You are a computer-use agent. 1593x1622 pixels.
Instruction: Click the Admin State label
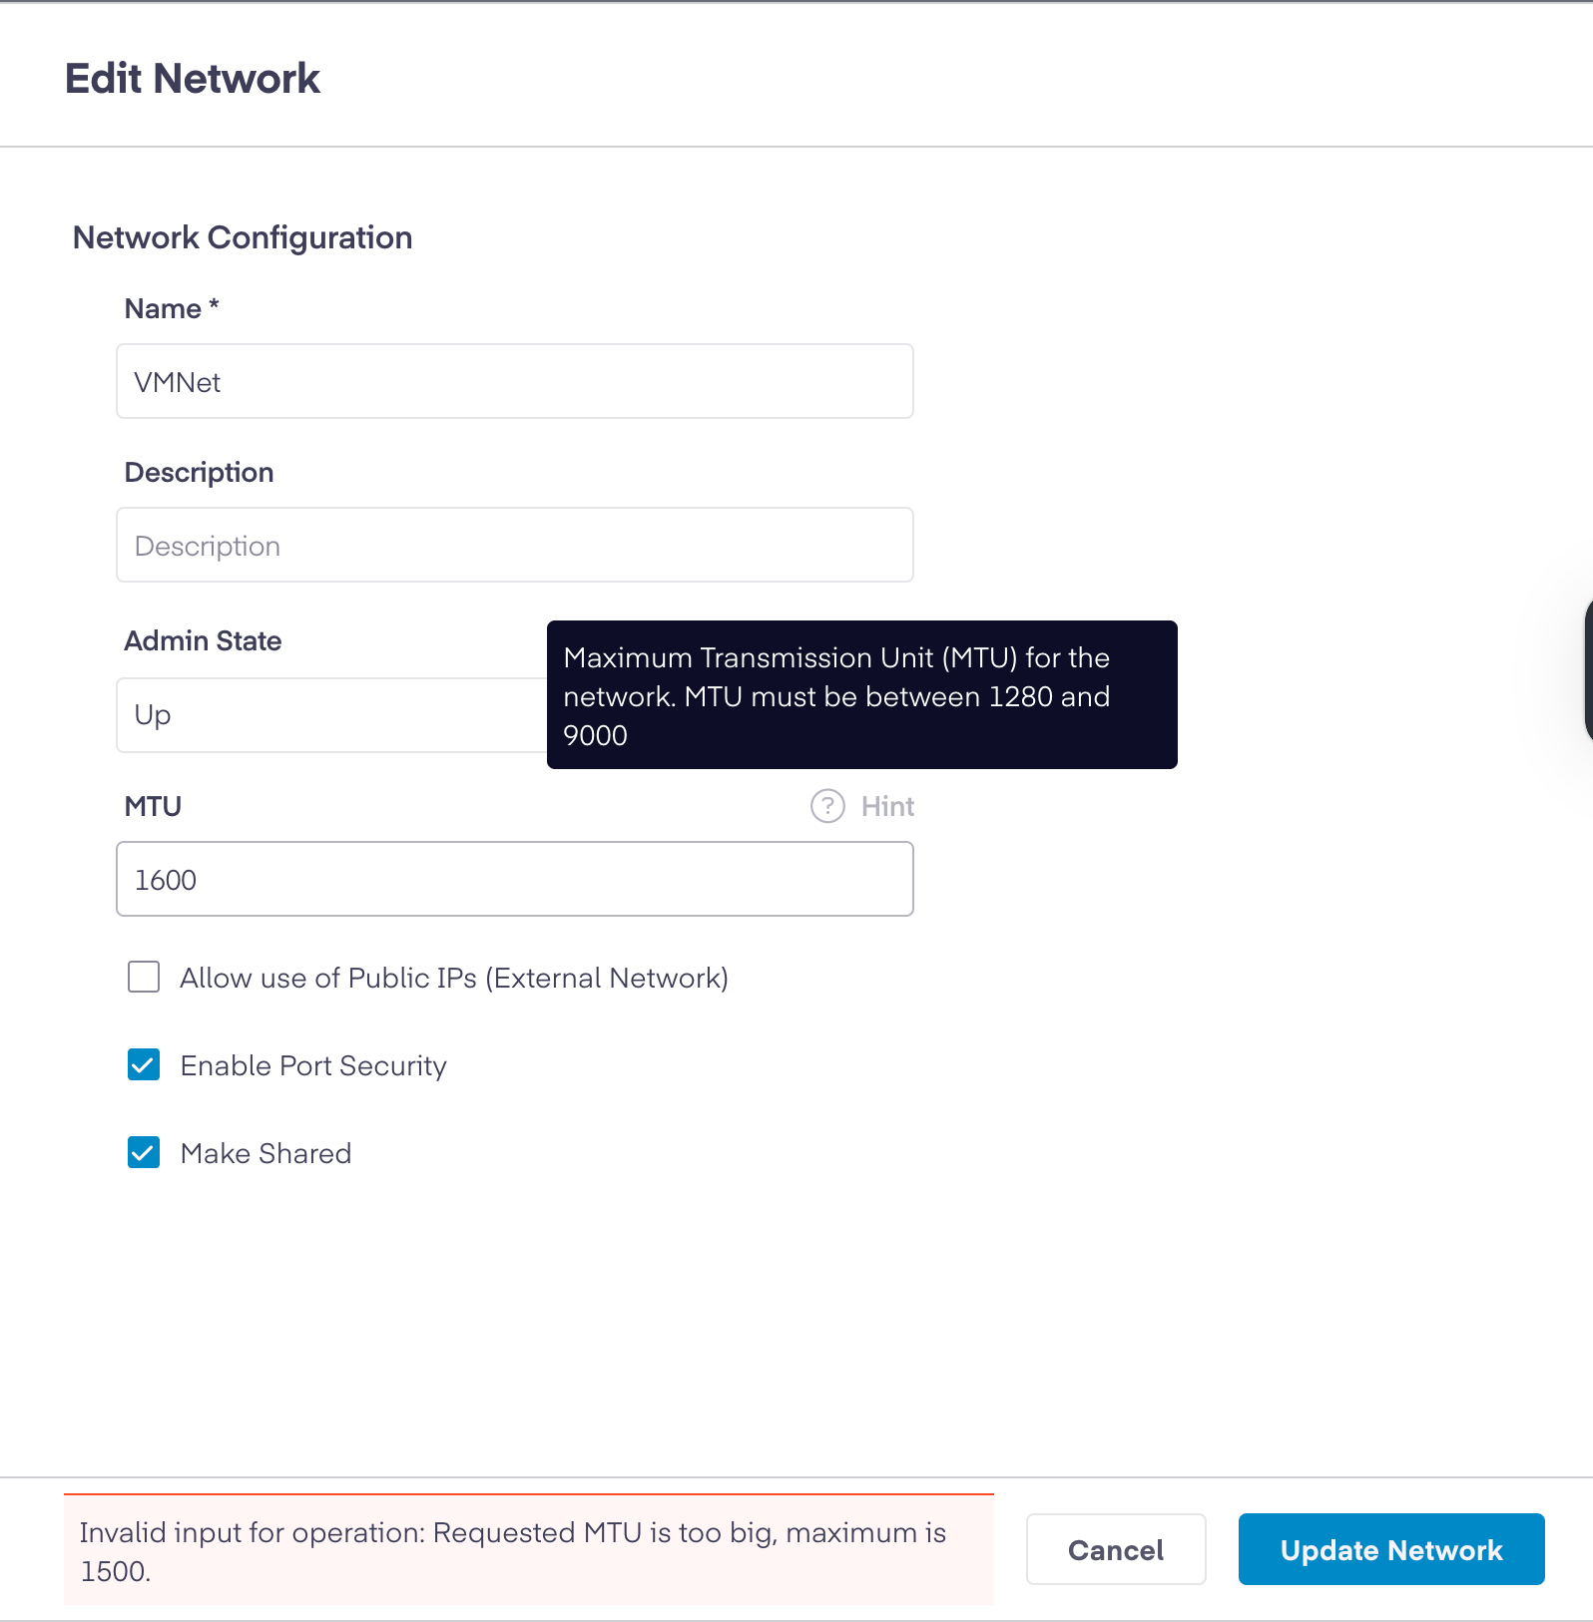203,641
